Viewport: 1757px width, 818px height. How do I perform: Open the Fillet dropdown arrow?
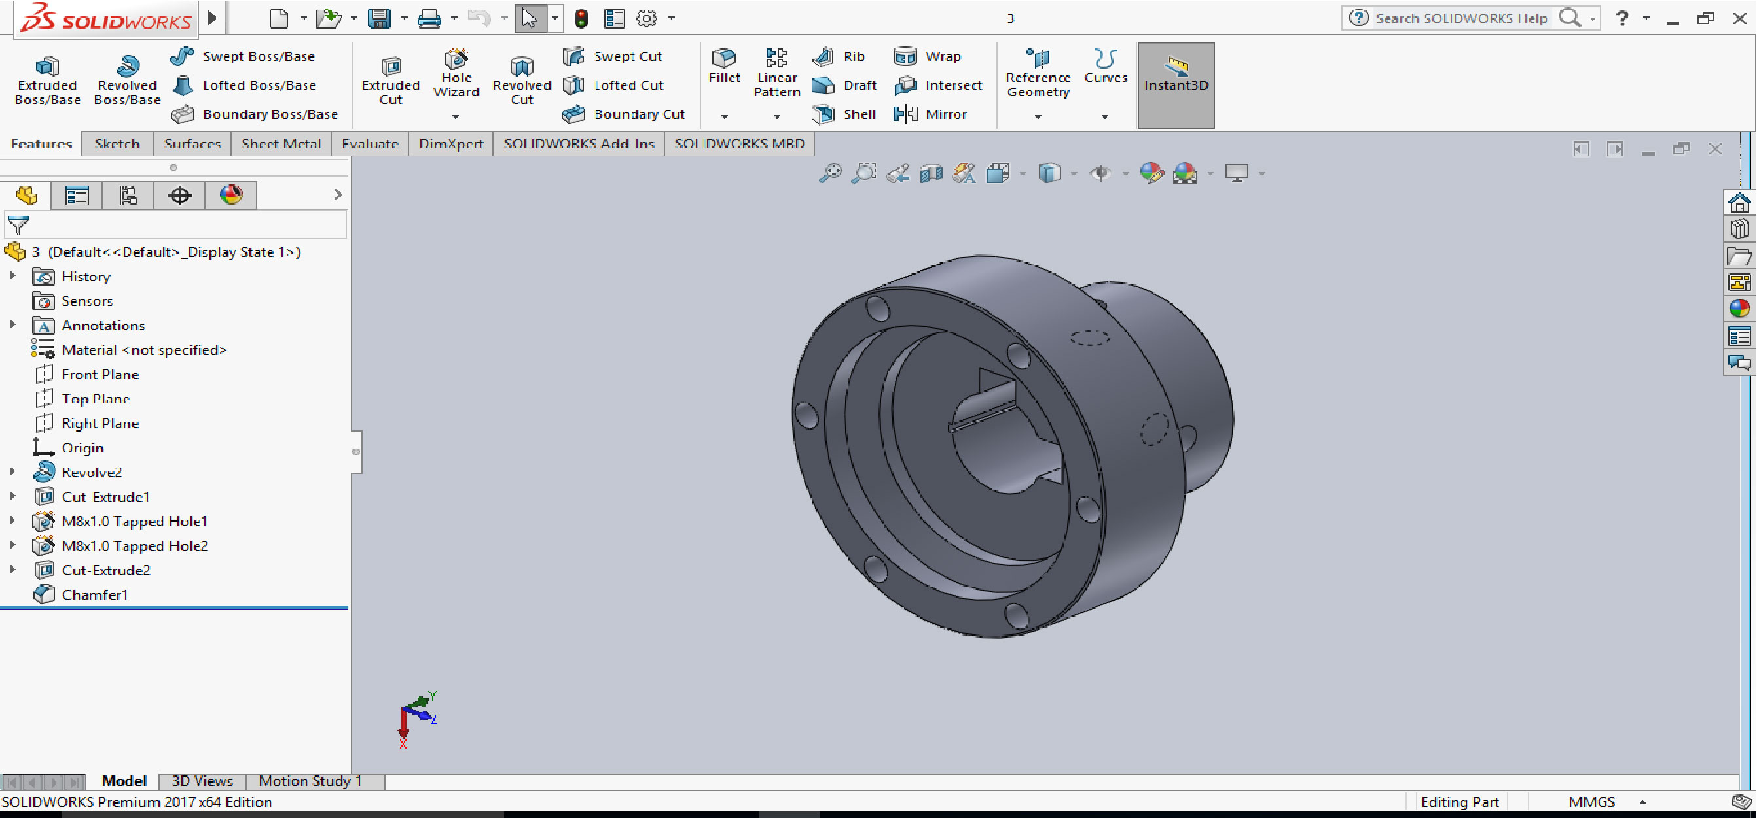point(725,117)
